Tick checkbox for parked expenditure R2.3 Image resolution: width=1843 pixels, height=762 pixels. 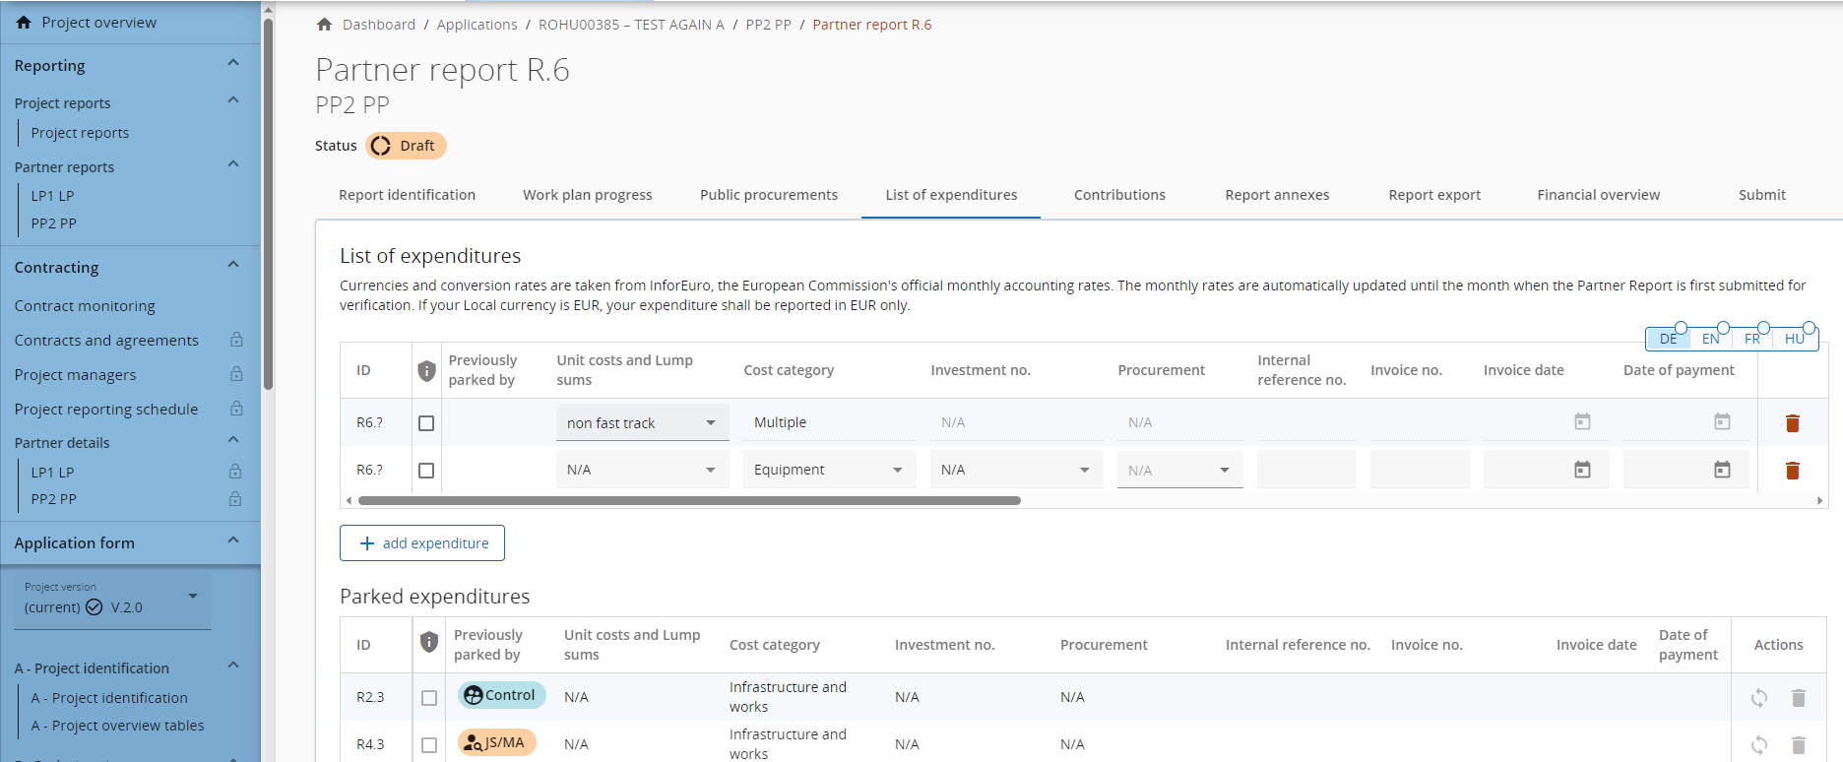pyautogui.click(x=429, y=698)
